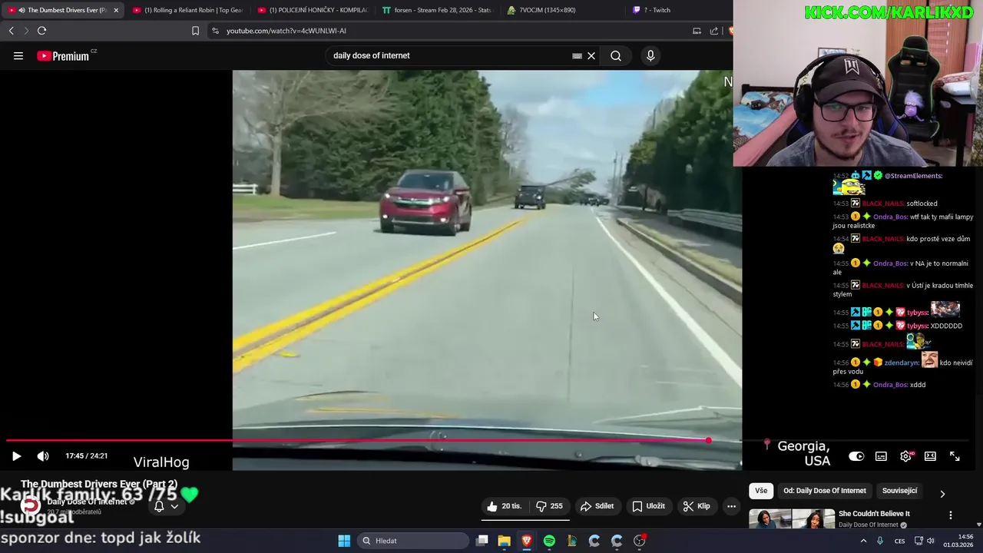Toggle the autoplay switch
This screenshot has height=553, width=983.
[x=856, y=456]
